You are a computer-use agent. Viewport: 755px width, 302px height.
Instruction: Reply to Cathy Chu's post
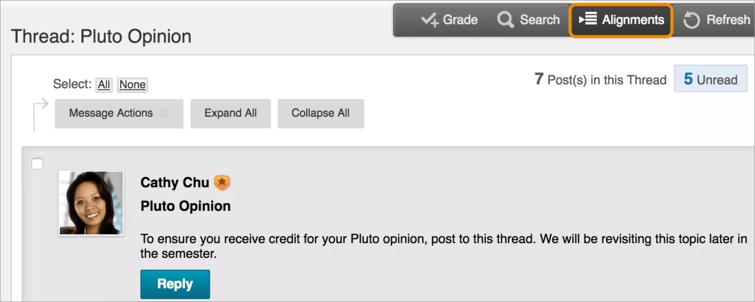coord(175,284)
